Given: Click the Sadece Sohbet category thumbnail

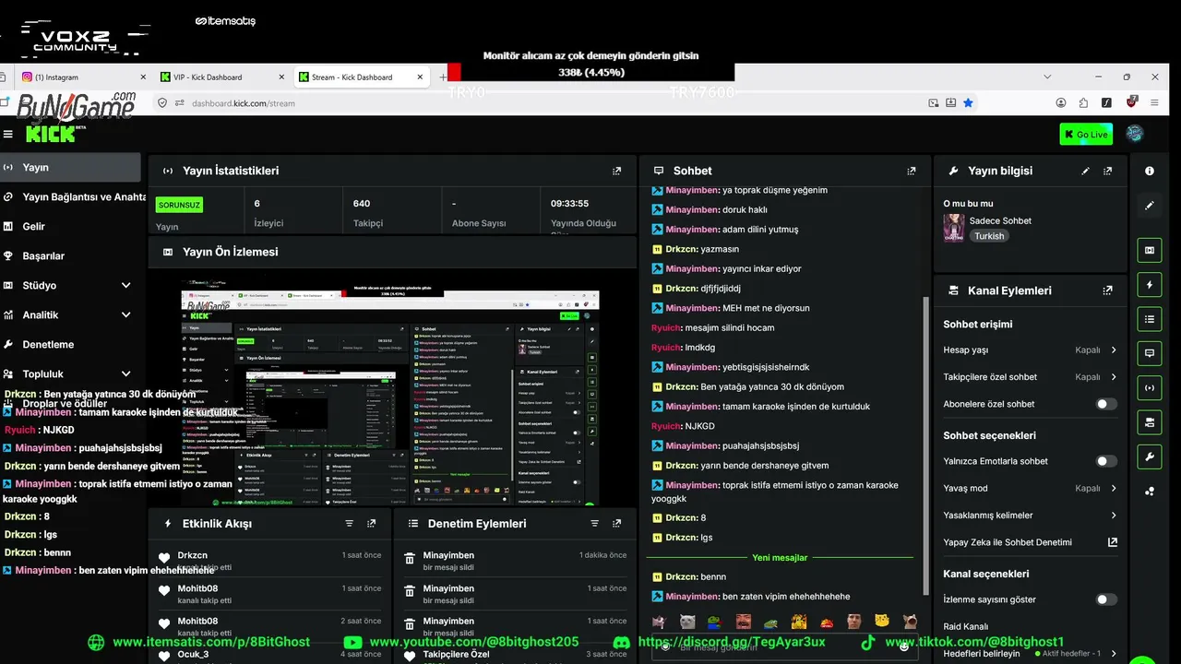Looking at the screenshot, I should (x=954, y=228).
